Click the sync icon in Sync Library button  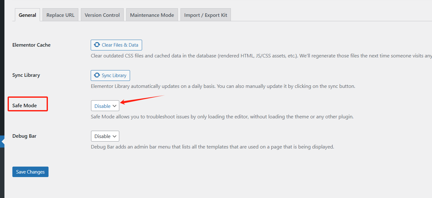[x=97, y=76]
